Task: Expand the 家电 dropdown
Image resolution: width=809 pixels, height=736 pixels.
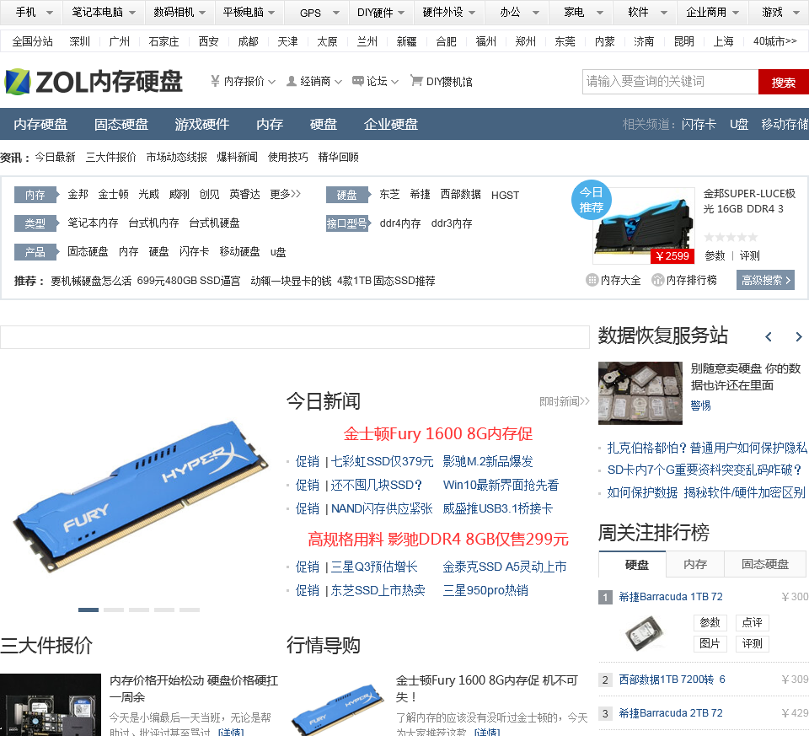Action: [x=599, y=13]
